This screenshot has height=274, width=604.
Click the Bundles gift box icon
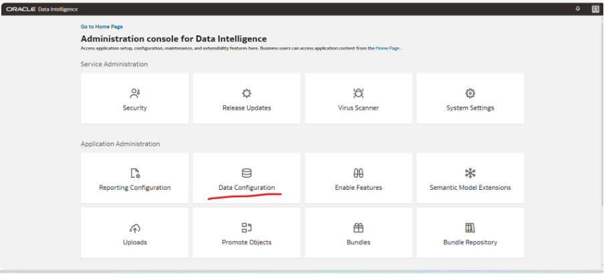[x=358, y=228]
